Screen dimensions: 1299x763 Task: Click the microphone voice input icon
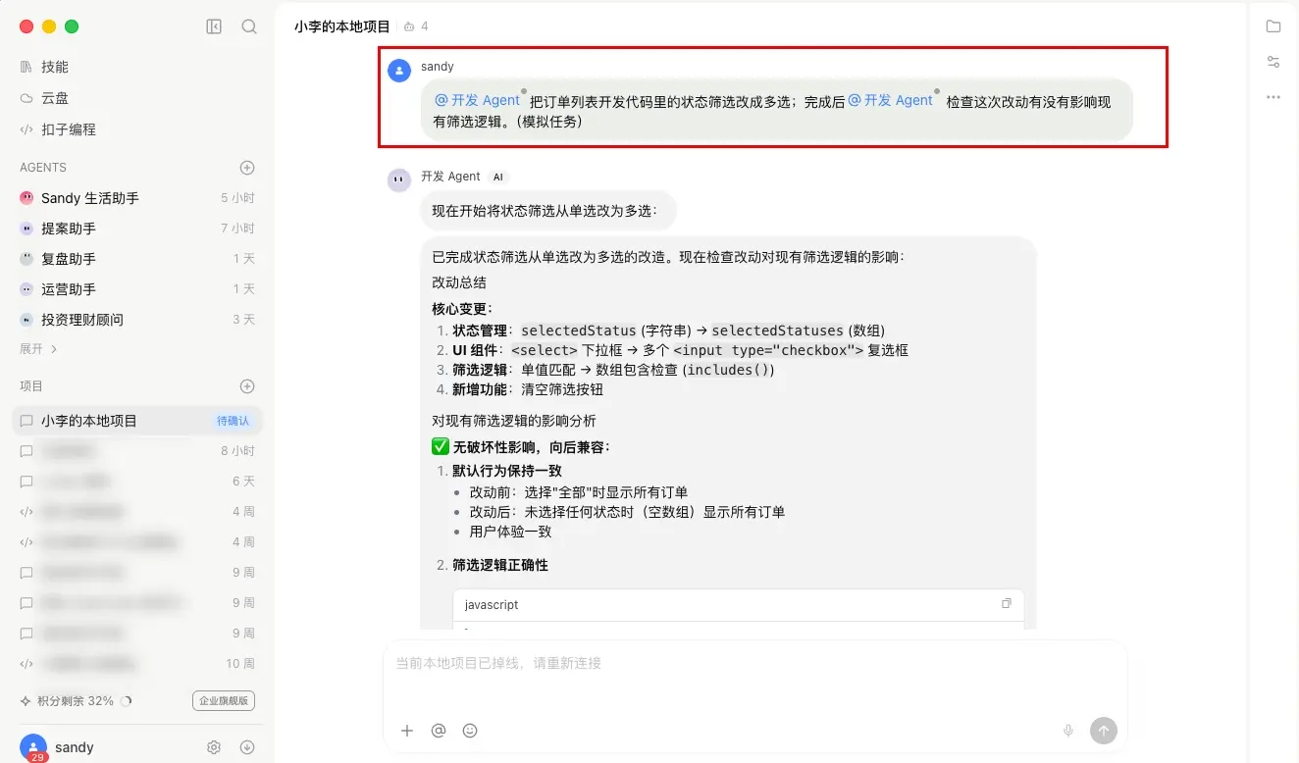coord(1068,731)
